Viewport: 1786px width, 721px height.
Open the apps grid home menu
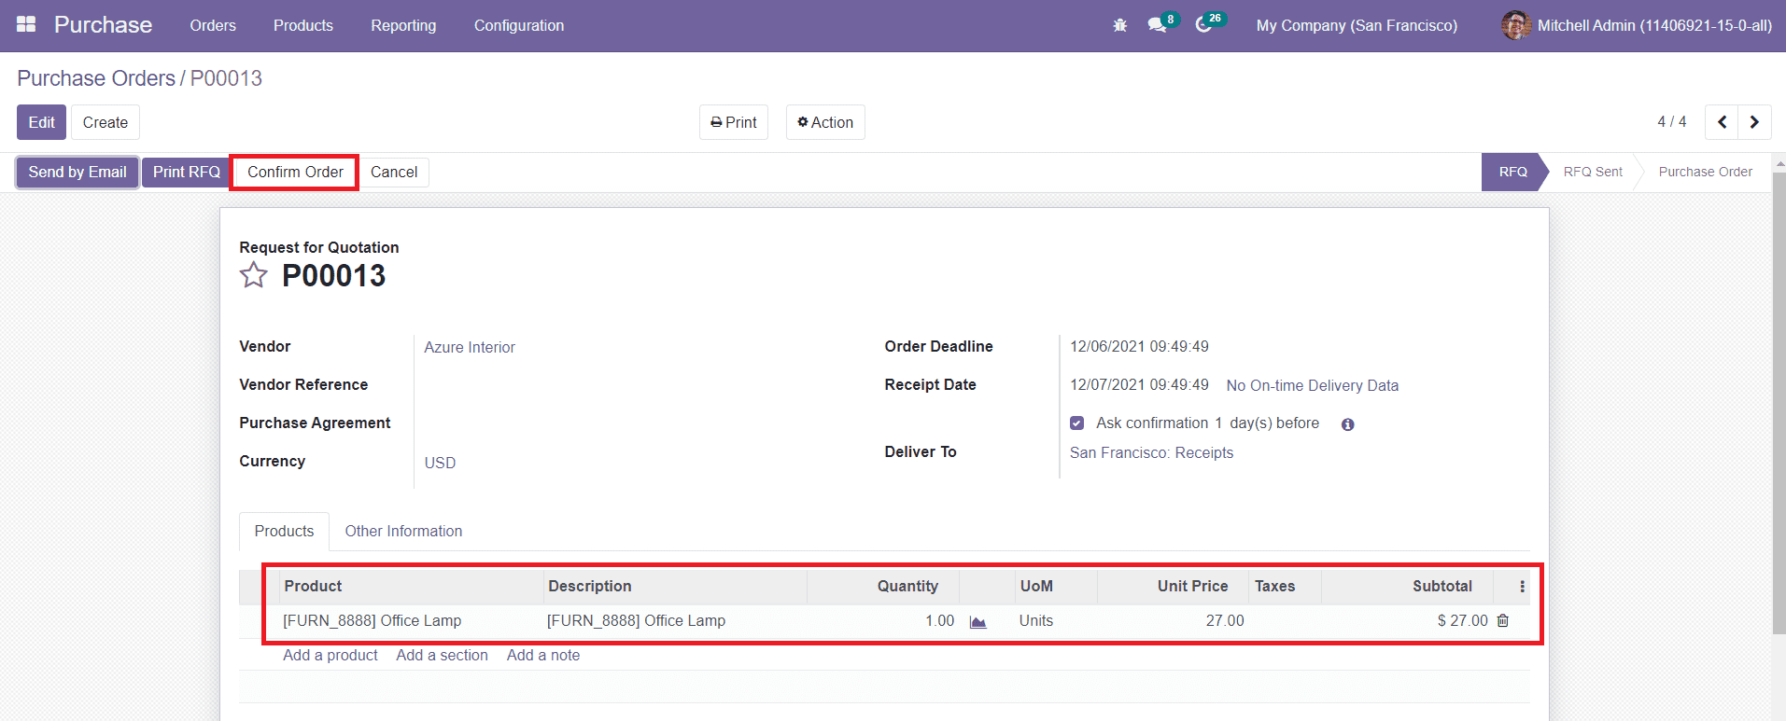tap(26, 24)
